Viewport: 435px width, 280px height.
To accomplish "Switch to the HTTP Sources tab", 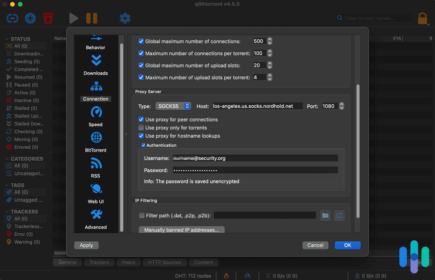I will 164,262.
